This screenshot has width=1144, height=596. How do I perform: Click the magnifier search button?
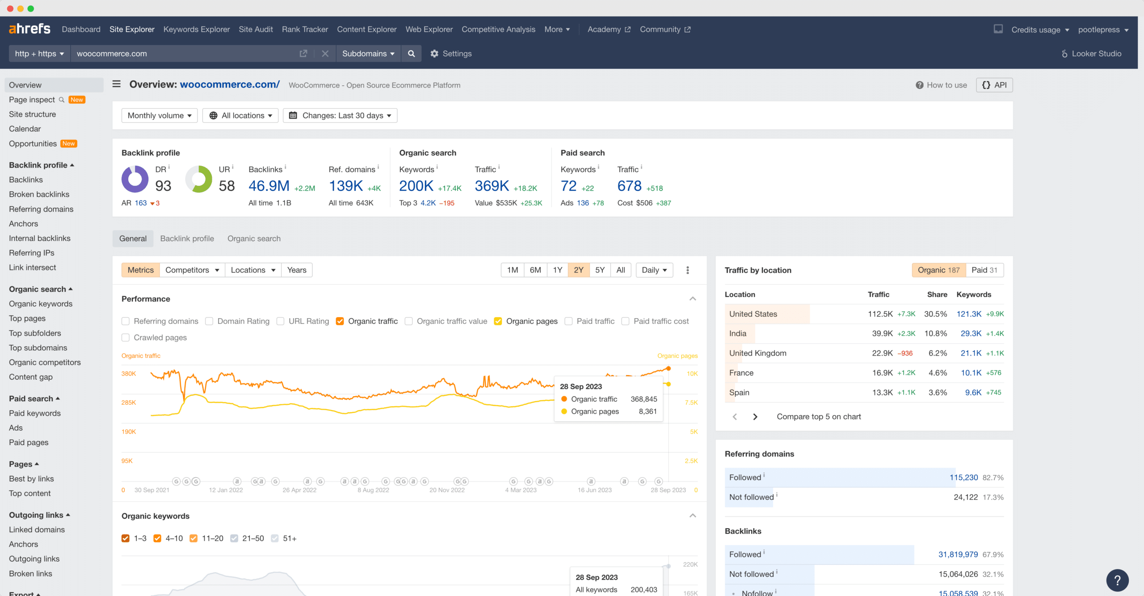coord(411,54)
